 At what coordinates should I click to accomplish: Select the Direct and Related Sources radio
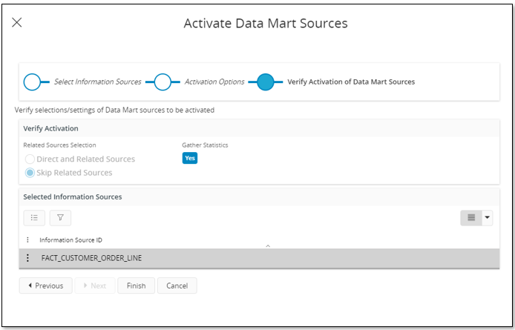(x=30, y=159)
